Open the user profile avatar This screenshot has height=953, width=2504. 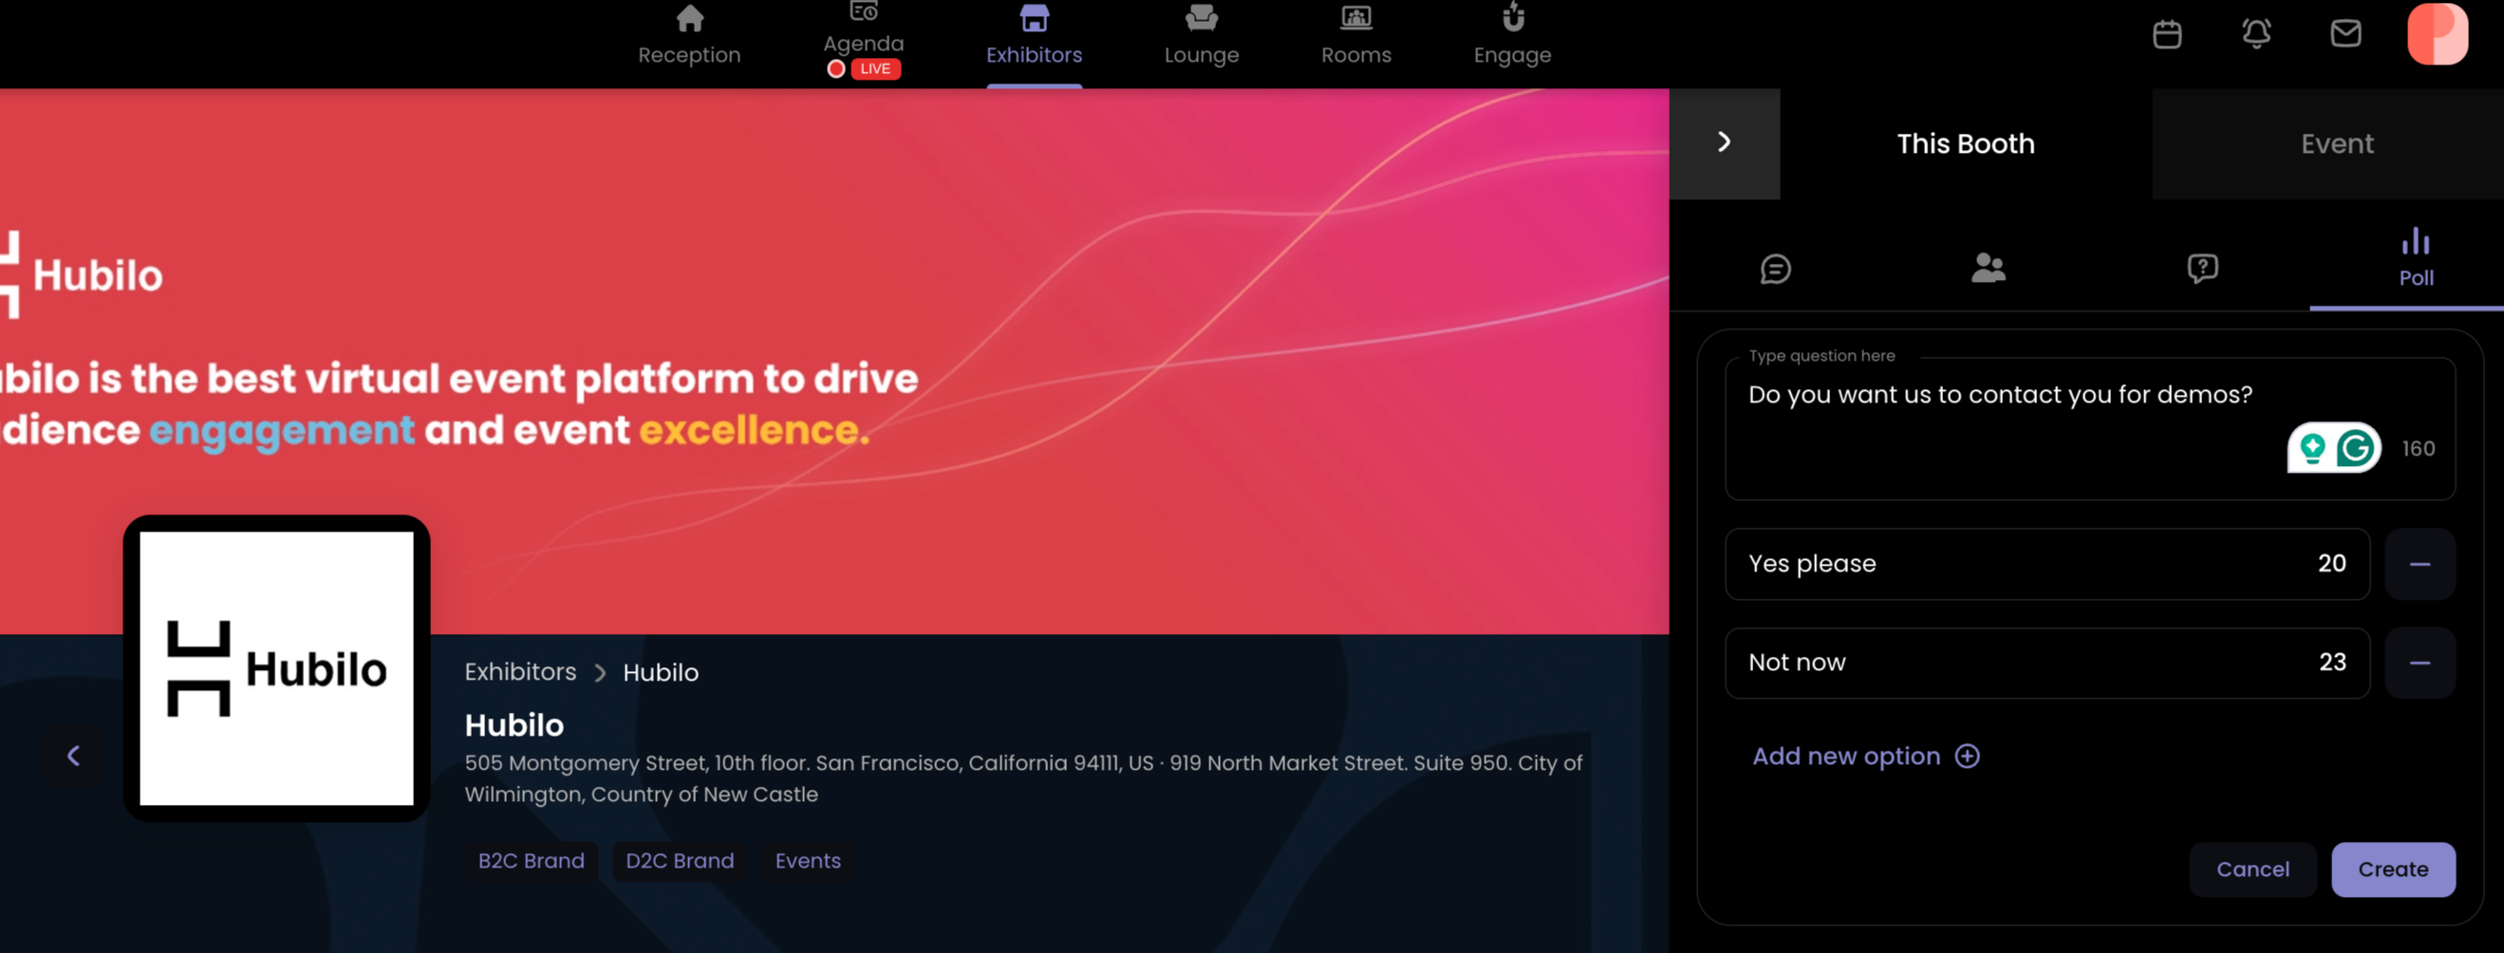pos(2437,34)
